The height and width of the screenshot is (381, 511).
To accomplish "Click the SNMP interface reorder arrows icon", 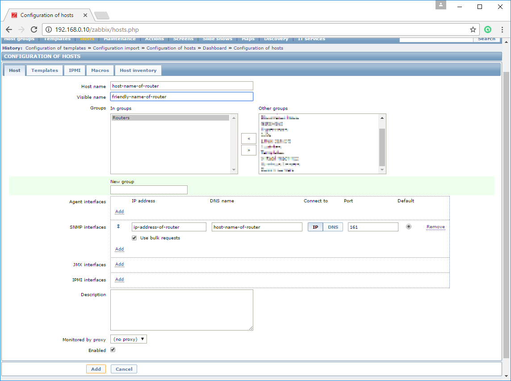I will pyautogui.click(x=118, y=226).
